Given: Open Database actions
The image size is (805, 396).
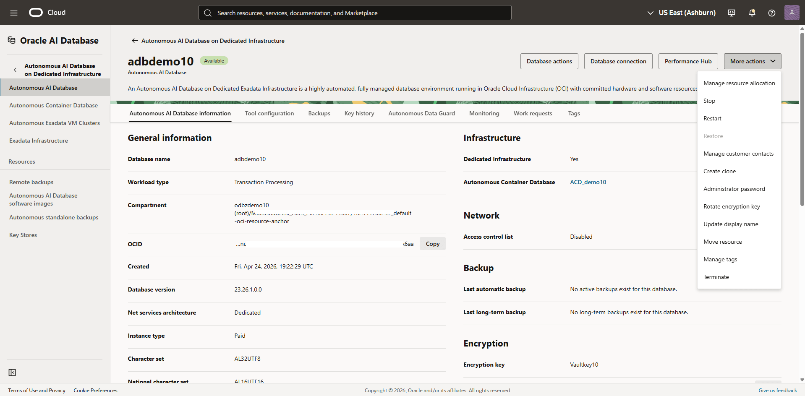Looking at the screenshot, I should point(549,61).
